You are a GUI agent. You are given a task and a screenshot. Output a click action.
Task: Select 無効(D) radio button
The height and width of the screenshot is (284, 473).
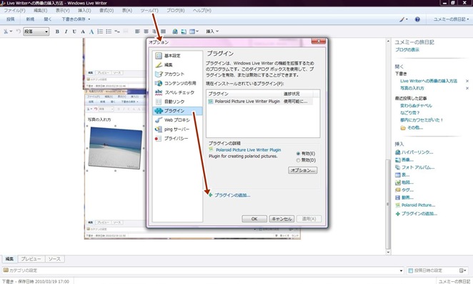[306, 160]
